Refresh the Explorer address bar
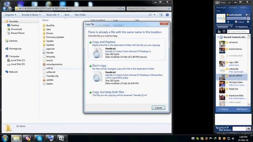The width and height of the screenshot is (253, 142). pyautogui.click(x=123, y=8)
